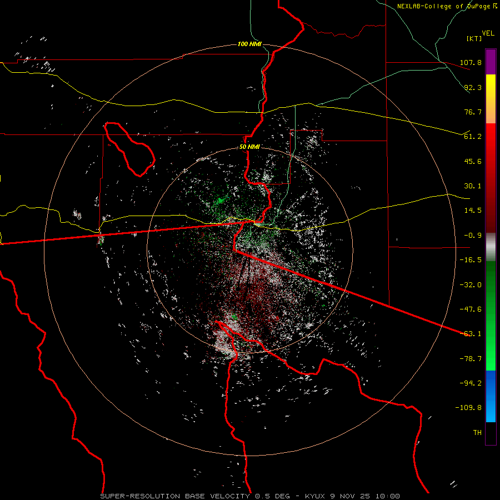Click the purple segment of velocity color bar
The image size is (500, 500).
coord(491,62)
